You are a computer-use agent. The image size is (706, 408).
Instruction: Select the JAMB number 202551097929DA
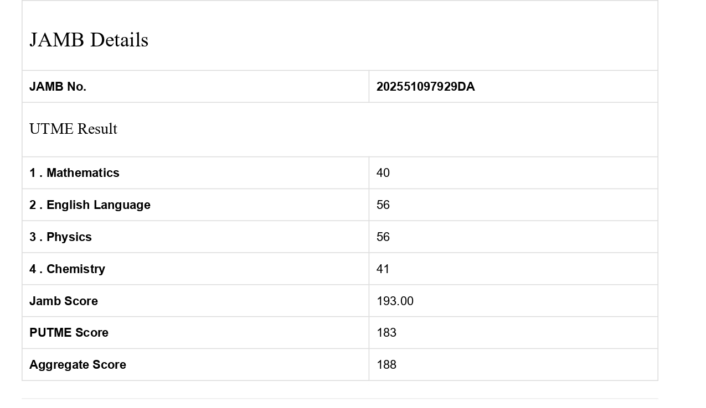(425, 87)
